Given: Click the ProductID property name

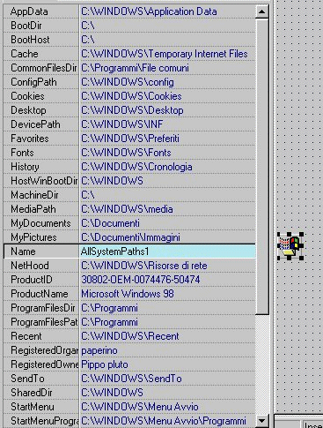Looking at the screenshot, I should coord(32,280).
